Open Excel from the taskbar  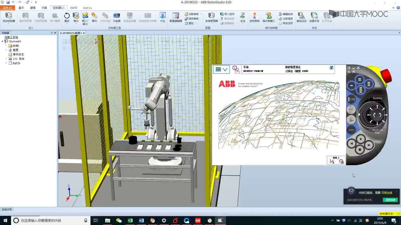[130, 221]
